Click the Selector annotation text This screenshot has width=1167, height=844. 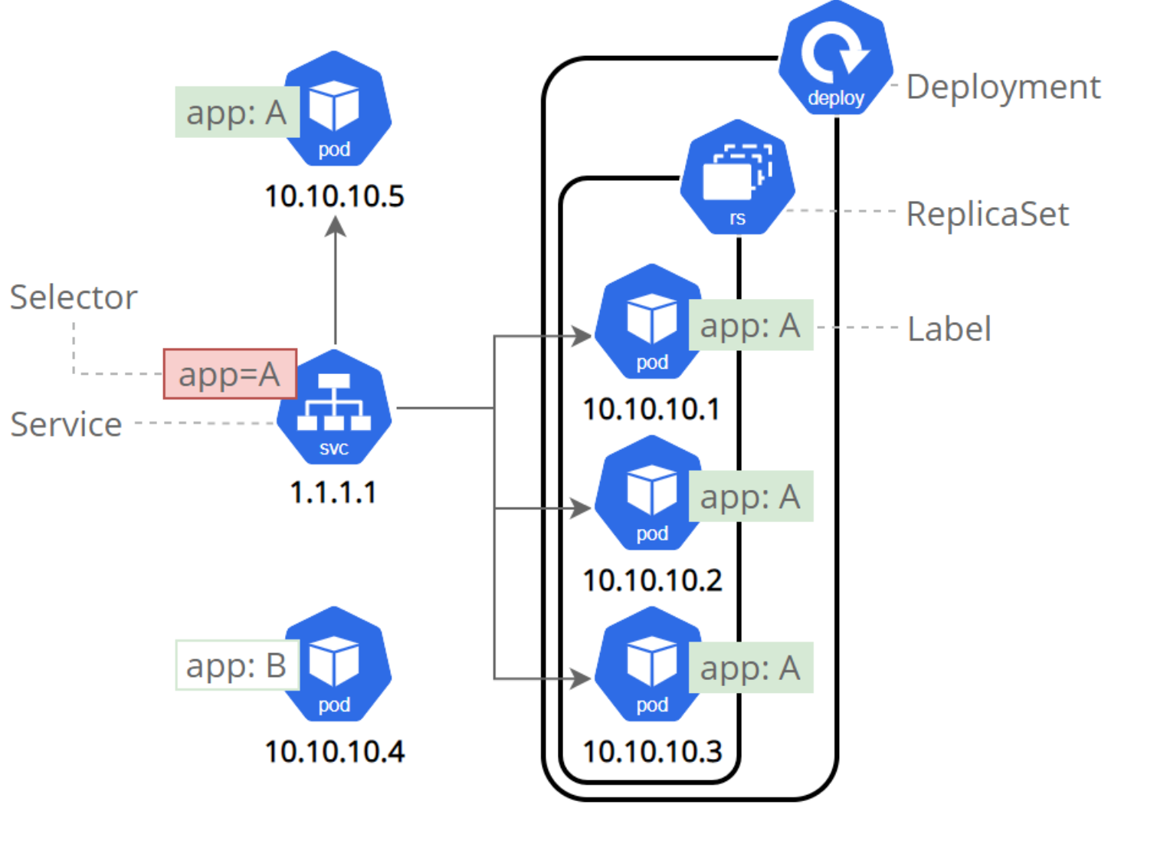coord(74,297)
